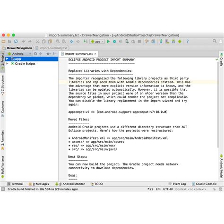
Task: Click the lock read-only status icon
Action: [214, 189]
